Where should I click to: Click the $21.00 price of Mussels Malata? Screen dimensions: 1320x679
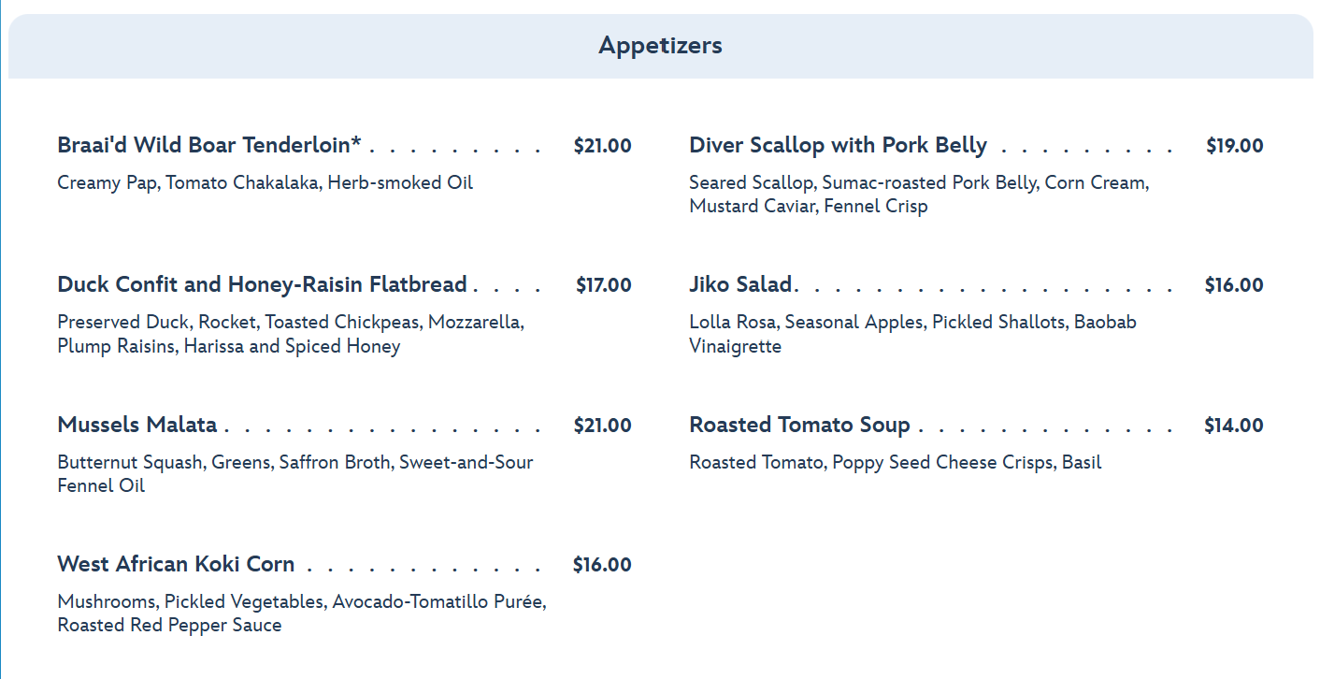[602, 426]
